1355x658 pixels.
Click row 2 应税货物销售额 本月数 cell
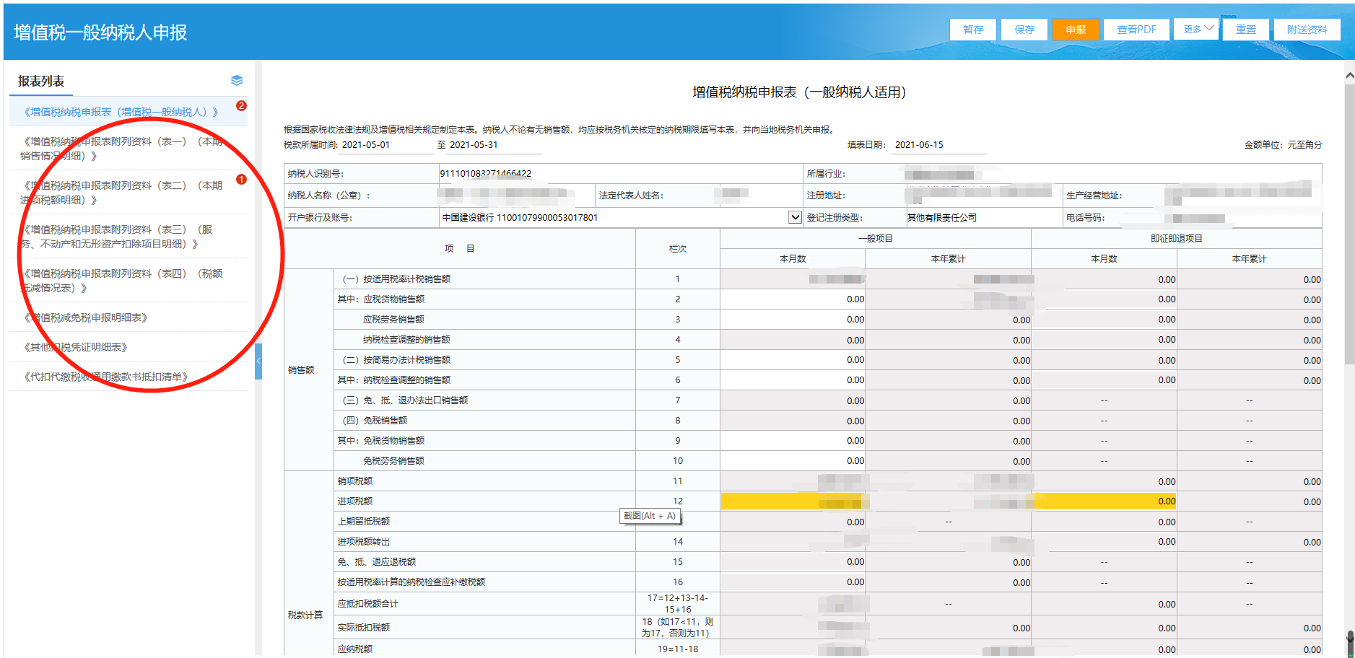coord(793,299)
